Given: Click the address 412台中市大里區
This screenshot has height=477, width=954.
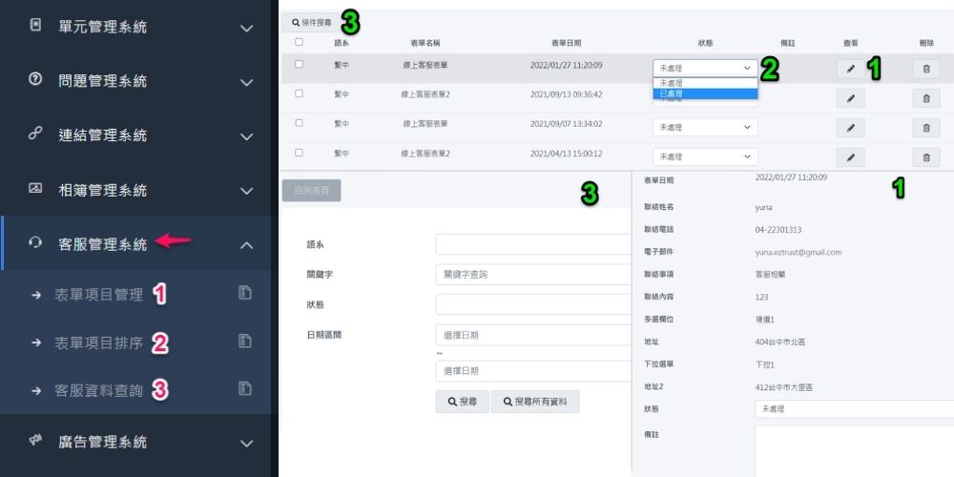Looking at the screenshot, I should click(784, 387).
